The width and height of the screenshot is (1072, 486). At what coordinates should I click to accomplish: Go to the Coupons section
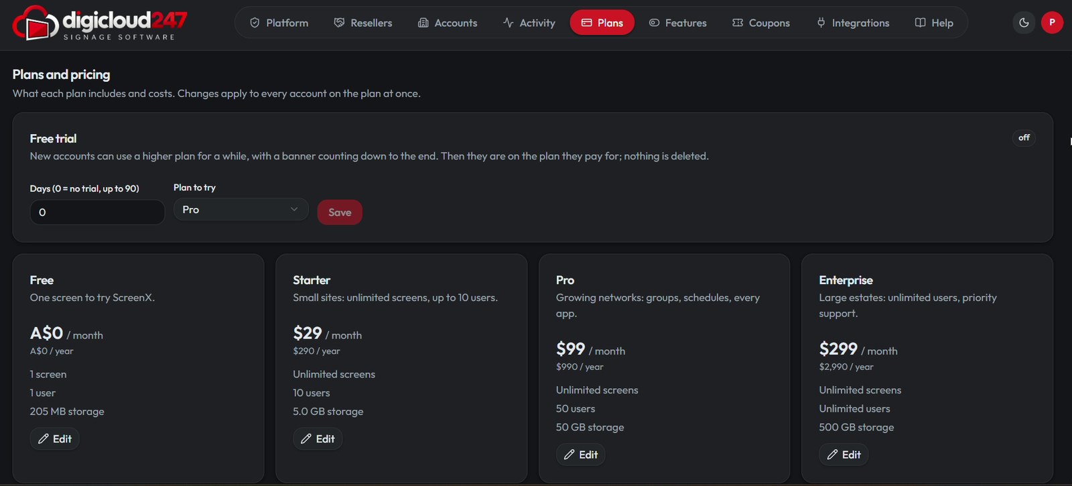point(760,23)
